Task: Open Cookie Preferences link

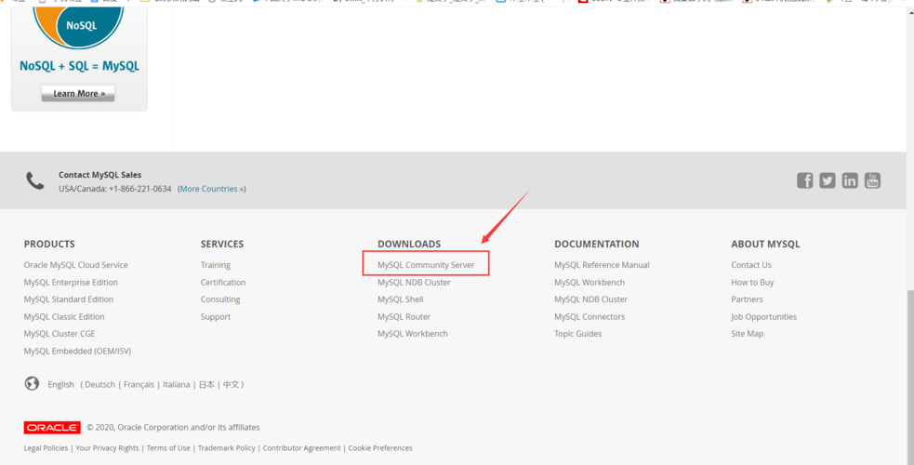Action: [x=380, y=448]
